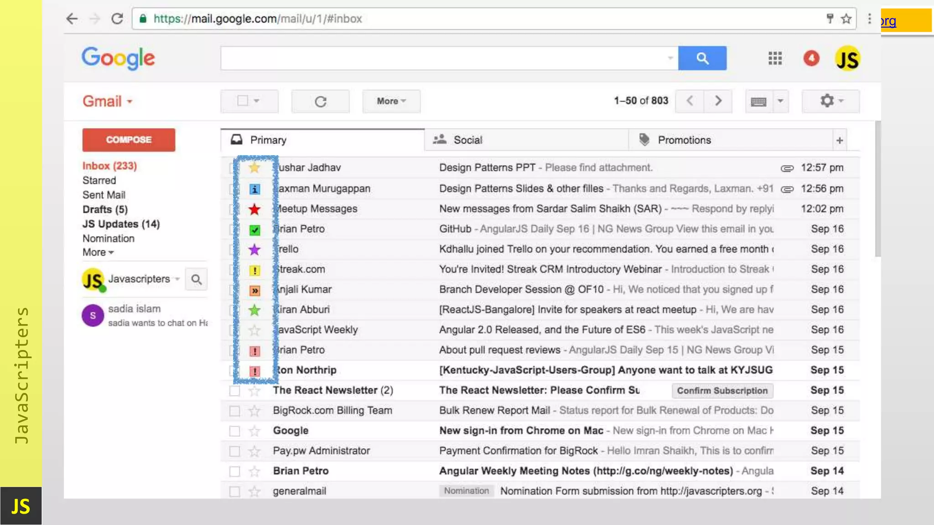The height and width of the screenshot is (525, 934).
Task: Click the inbox refresh icon
Action: [320, 101]
